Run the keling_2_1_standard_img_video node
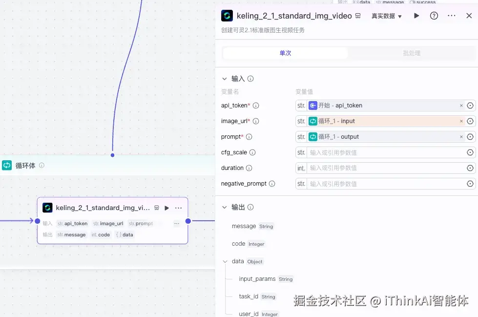The image size is (478, 317). (416, 16)
